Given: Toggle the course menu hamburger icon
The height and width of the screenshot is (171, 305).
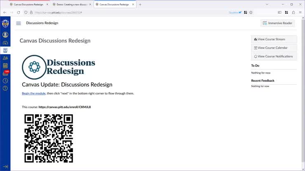Looking at the screenshot, I should (19, 23).
